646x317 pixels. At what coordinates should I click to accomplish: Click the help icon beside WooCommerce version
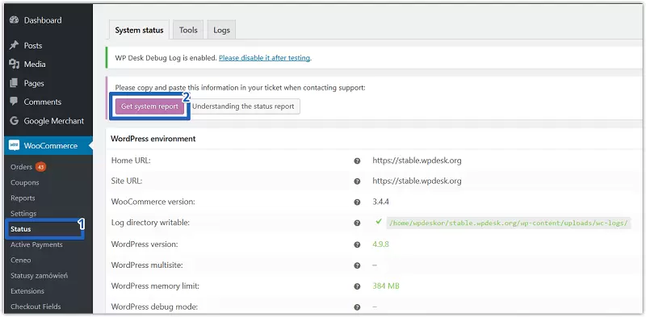(357, 202)
